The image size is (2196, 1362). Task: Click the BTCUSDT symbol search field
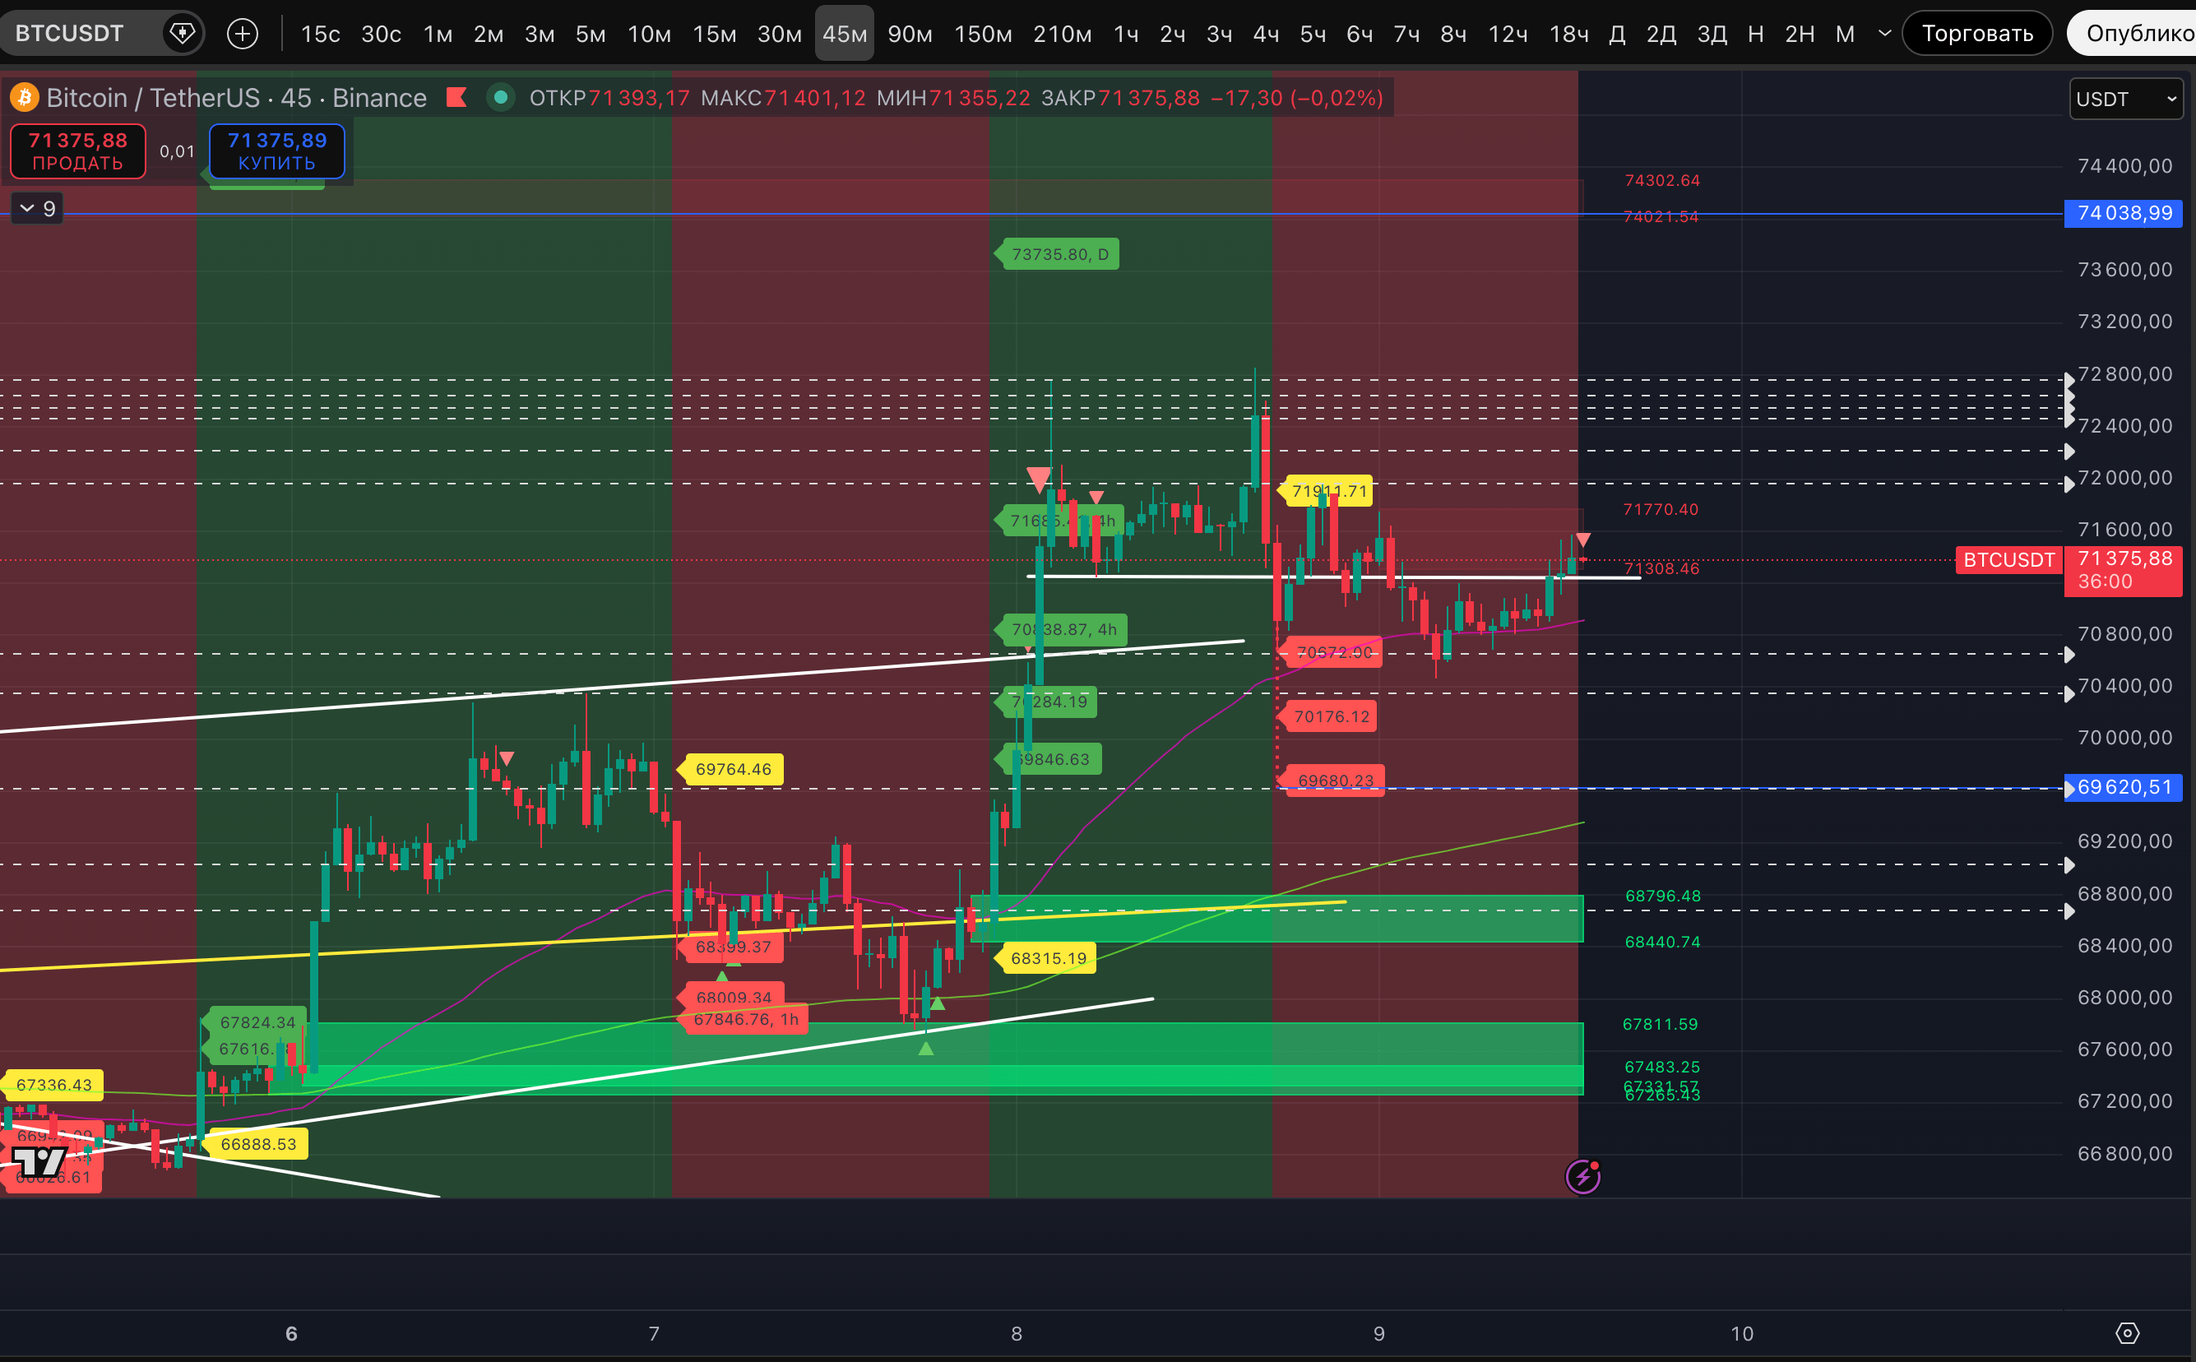coord(70,35)
